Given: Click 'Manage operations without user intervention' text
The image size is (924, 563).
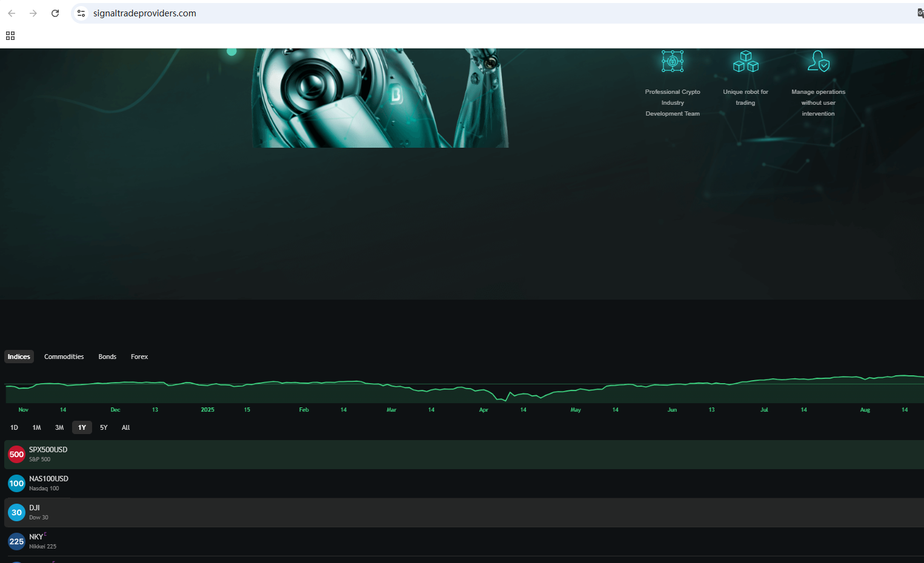Looking at the screenshot, I should tap(818, 103).
